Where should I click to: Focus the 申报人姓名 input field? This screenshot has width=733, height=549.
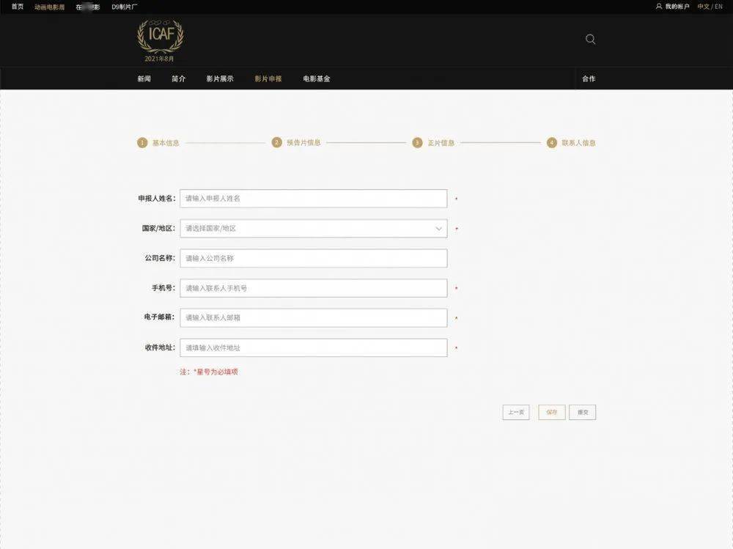click(313, 199)
